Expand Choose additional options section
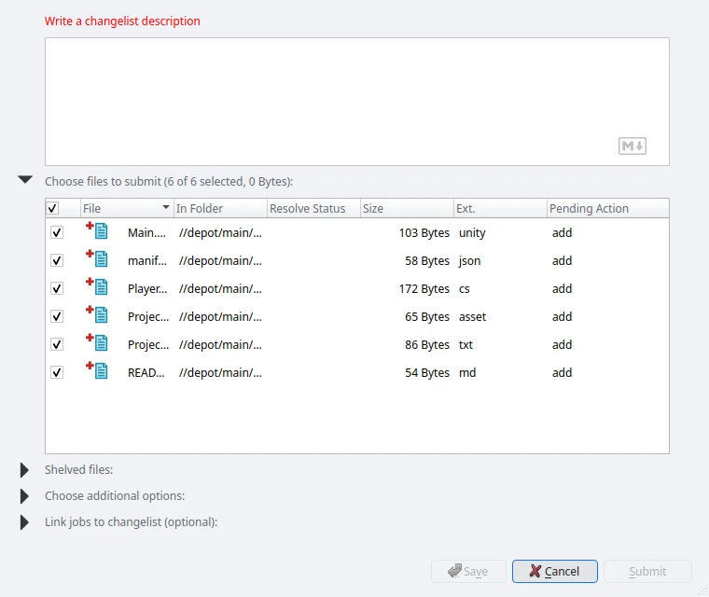This screenshot has height=597, width=709. 24,496
